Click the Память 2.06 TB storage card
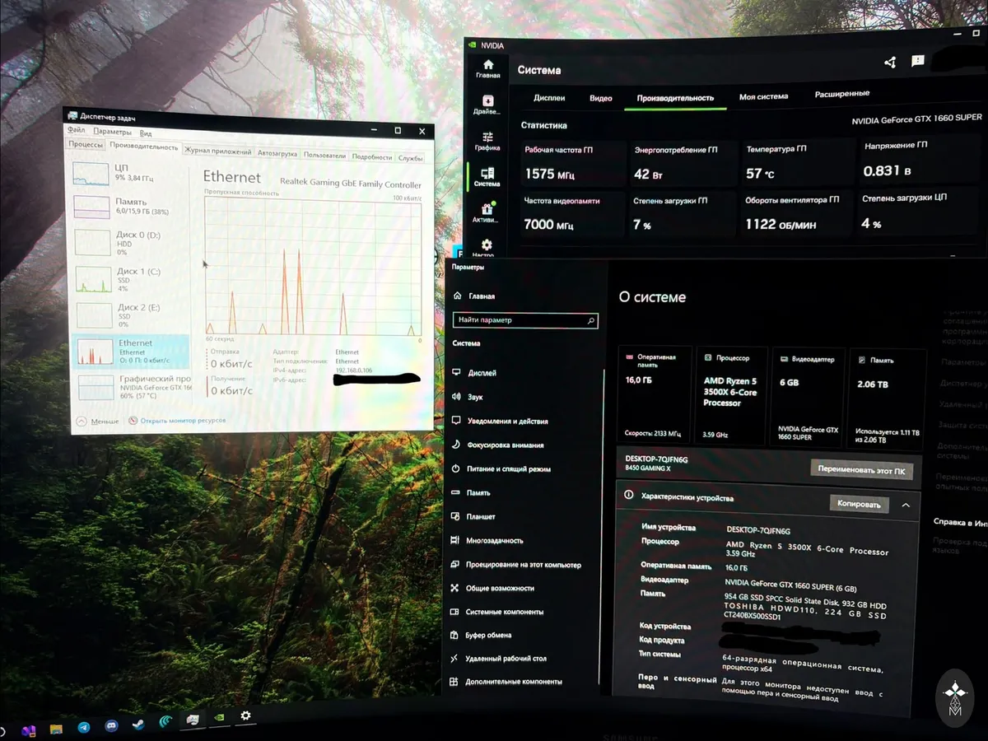 888,398
